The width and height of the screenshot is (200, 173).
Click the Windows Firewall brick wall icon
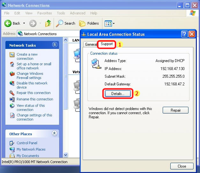[12, 74]
